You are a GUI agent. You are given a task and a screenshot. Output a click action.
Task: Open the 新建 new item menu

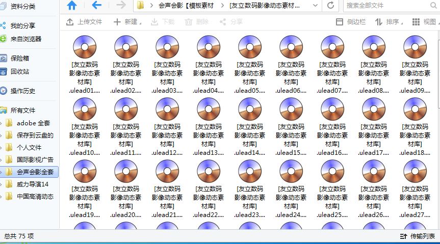(127, 22)
